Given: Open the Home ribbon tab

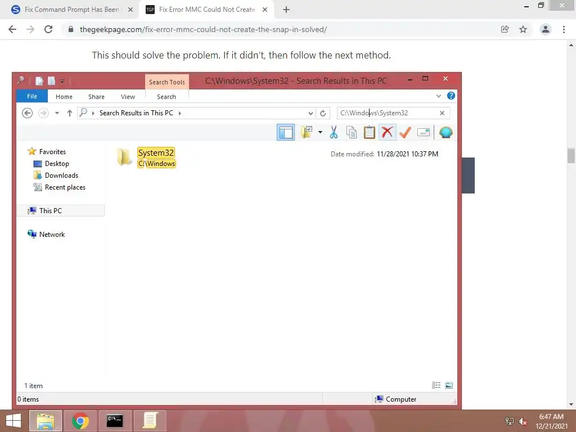Looking at the screenshot, I should tap(64, 97).
